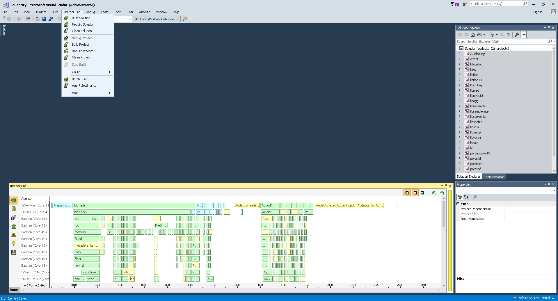Click the Audacity.exe link task bar
The width and height of the screenshot is (558, 301).
pos(349,205)
